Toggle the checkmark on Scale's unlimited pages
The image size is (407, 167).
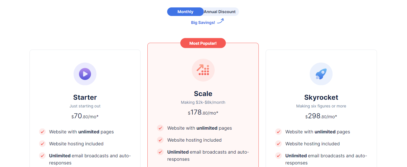[160, 128]
